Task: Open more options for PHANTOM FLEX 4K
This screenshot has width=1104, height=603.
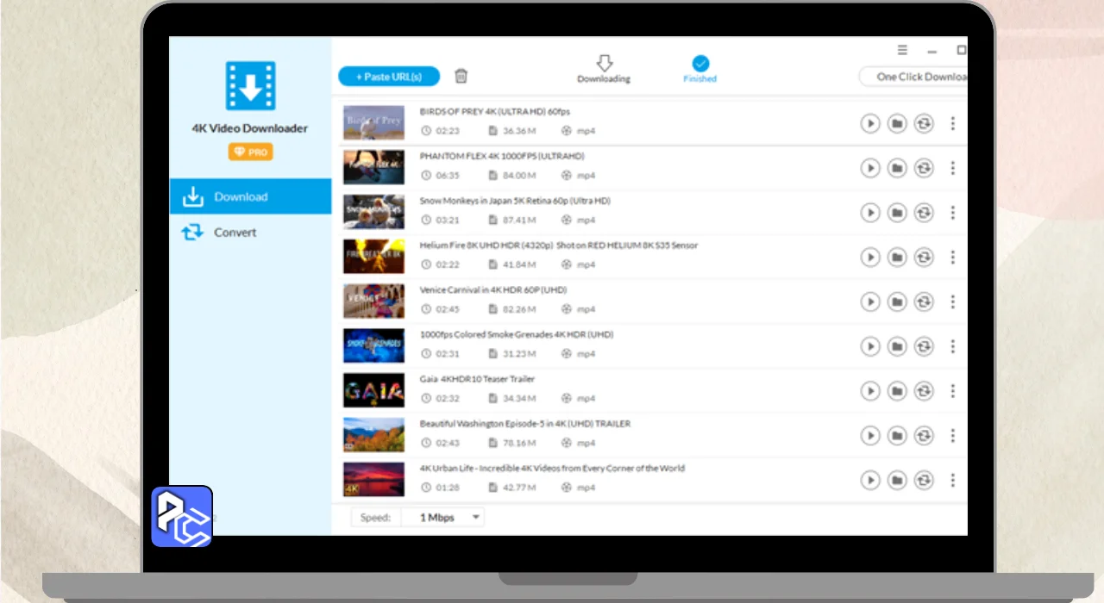Action: click(x=952, y=168)
